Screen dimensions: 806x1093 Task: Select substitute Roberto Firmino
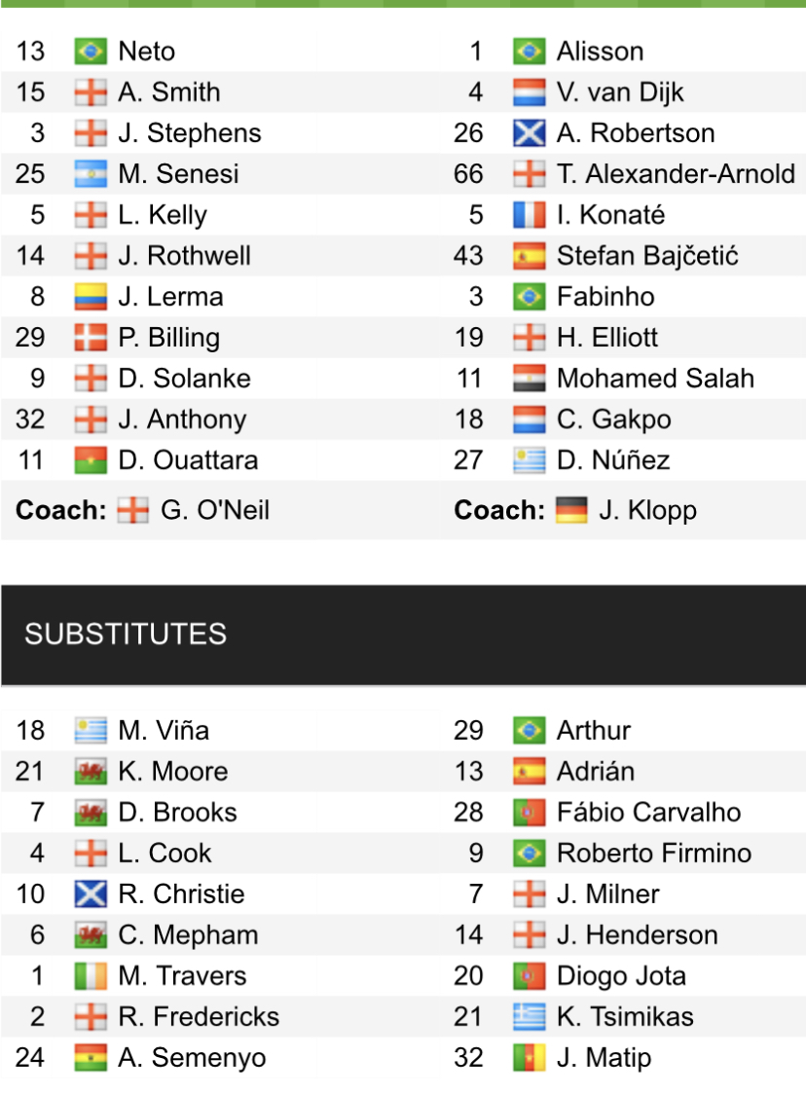point(654,853)
